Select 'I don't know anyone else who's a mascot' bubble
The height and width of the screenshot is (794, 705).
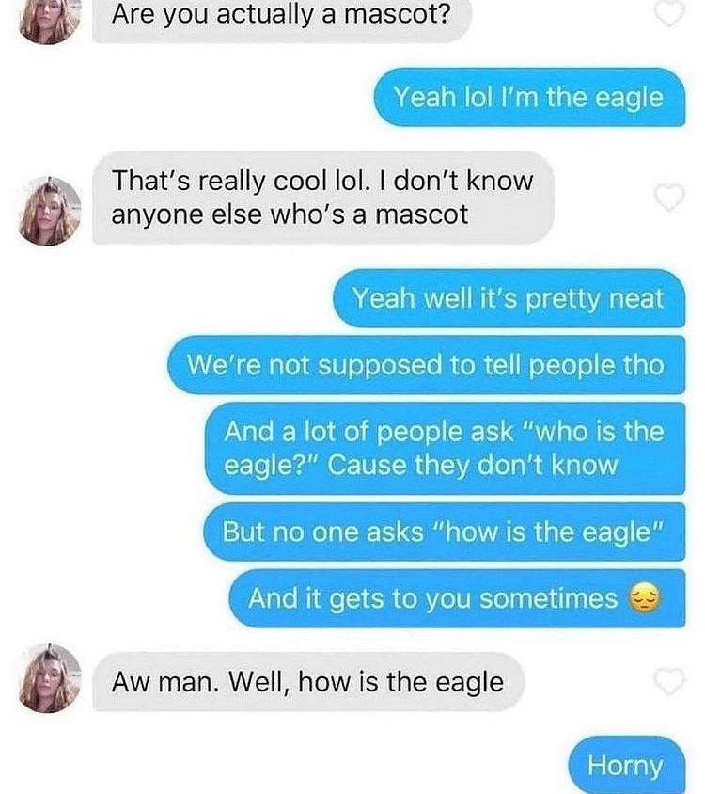[323, 198]
